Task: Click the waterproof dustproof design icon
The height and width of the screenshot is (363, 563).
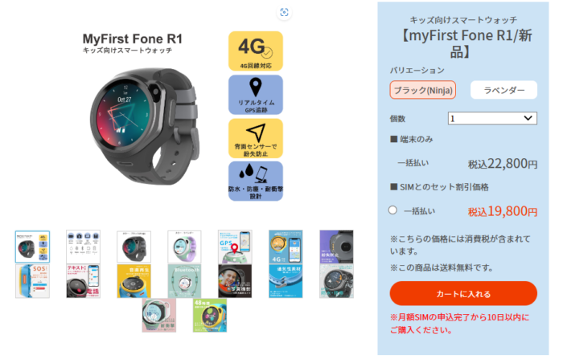Action: click(253, 173)
